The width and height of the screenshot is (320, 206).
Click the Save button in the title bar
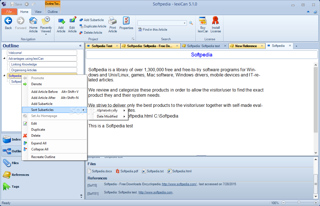(16, 4)
